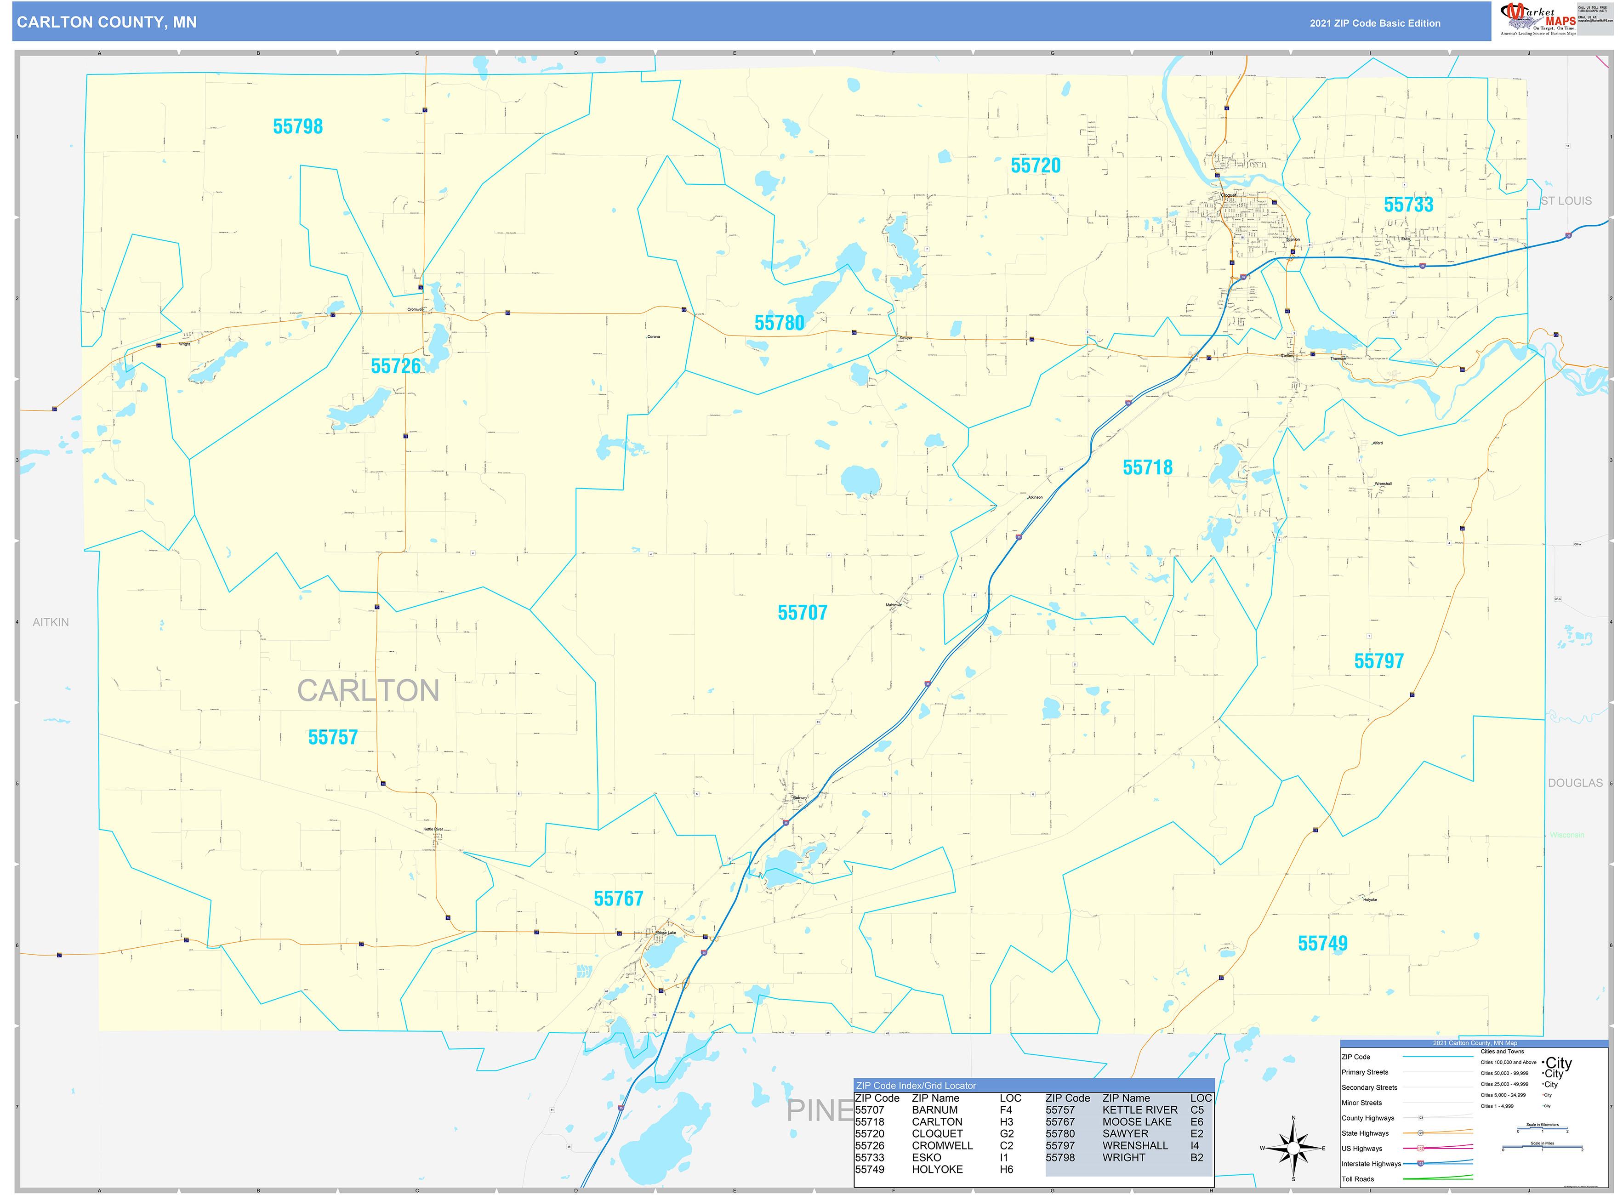The height and width of the screenshot is (1195, 1623).
Task: Click the G2 grid location cell
Action: click(x=1006, y=1133)
